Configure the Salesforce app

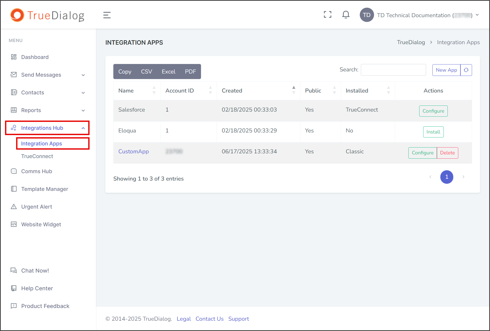coord(433,111)
